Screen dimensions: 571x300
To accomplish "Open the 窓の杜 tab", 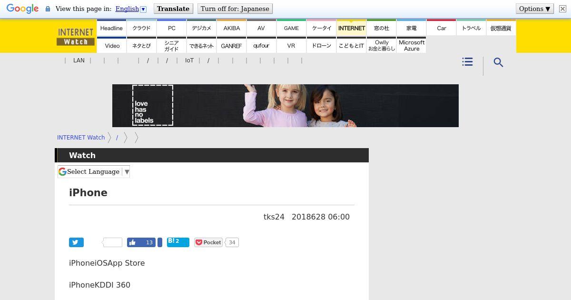I will (x=381, y=28).
